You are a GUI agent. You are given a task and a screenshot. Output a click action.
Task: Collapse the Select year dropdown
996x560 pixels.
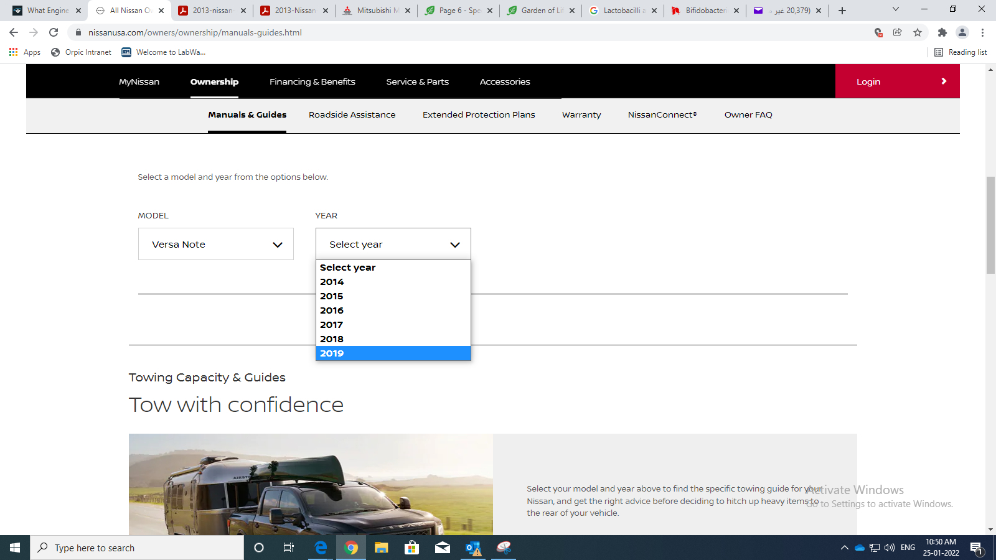point(393,245)
